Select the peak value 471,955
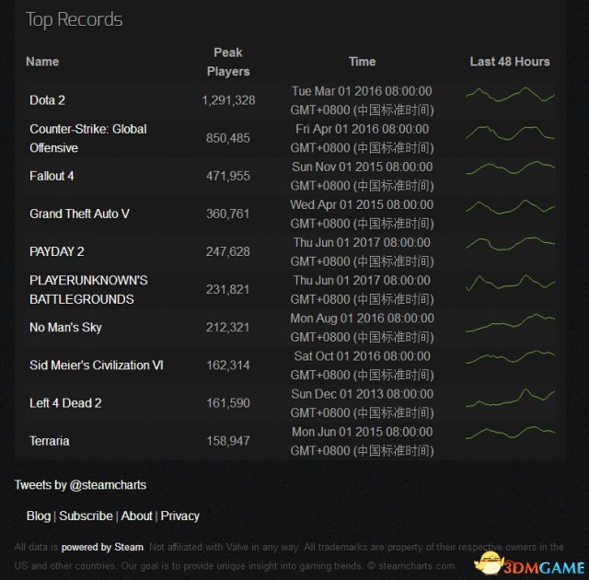 pyautogui.click(x=228, y=176)
